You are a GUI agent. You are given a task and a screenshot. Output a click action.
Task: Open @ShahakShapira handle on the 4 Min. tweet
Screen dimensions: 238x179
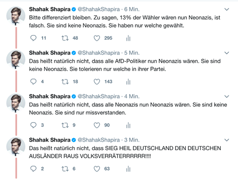pyautogui.click(x=99, y=96)
